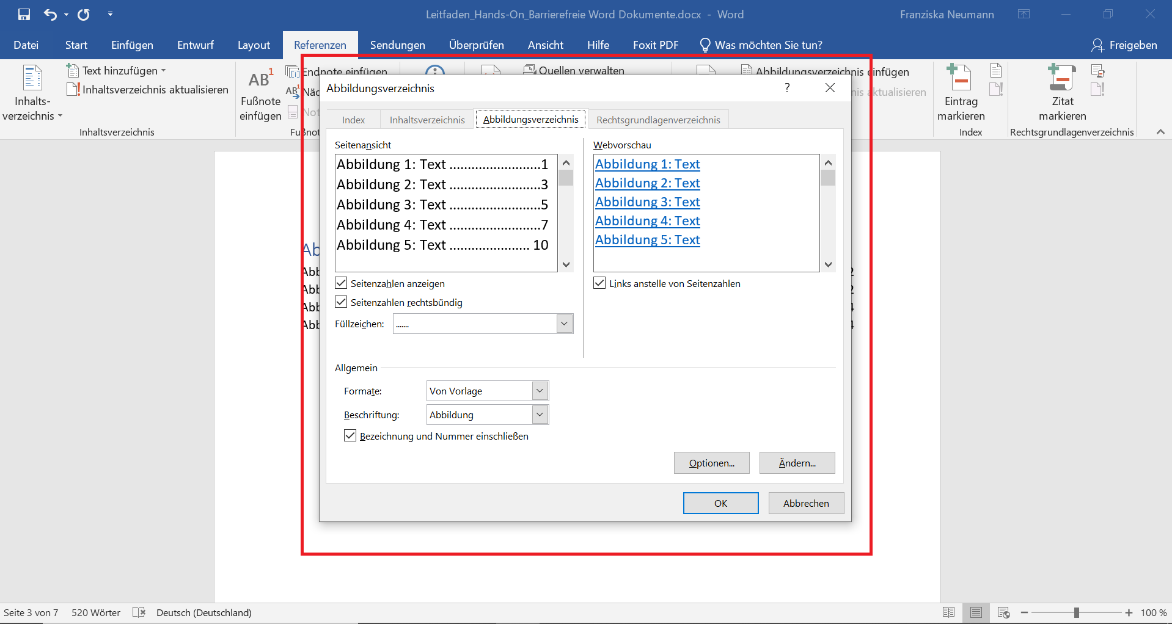Click the Inhaltsverzeichnis icon in ribbon
Screen dimensions: 1172x624
pos(32,79)
